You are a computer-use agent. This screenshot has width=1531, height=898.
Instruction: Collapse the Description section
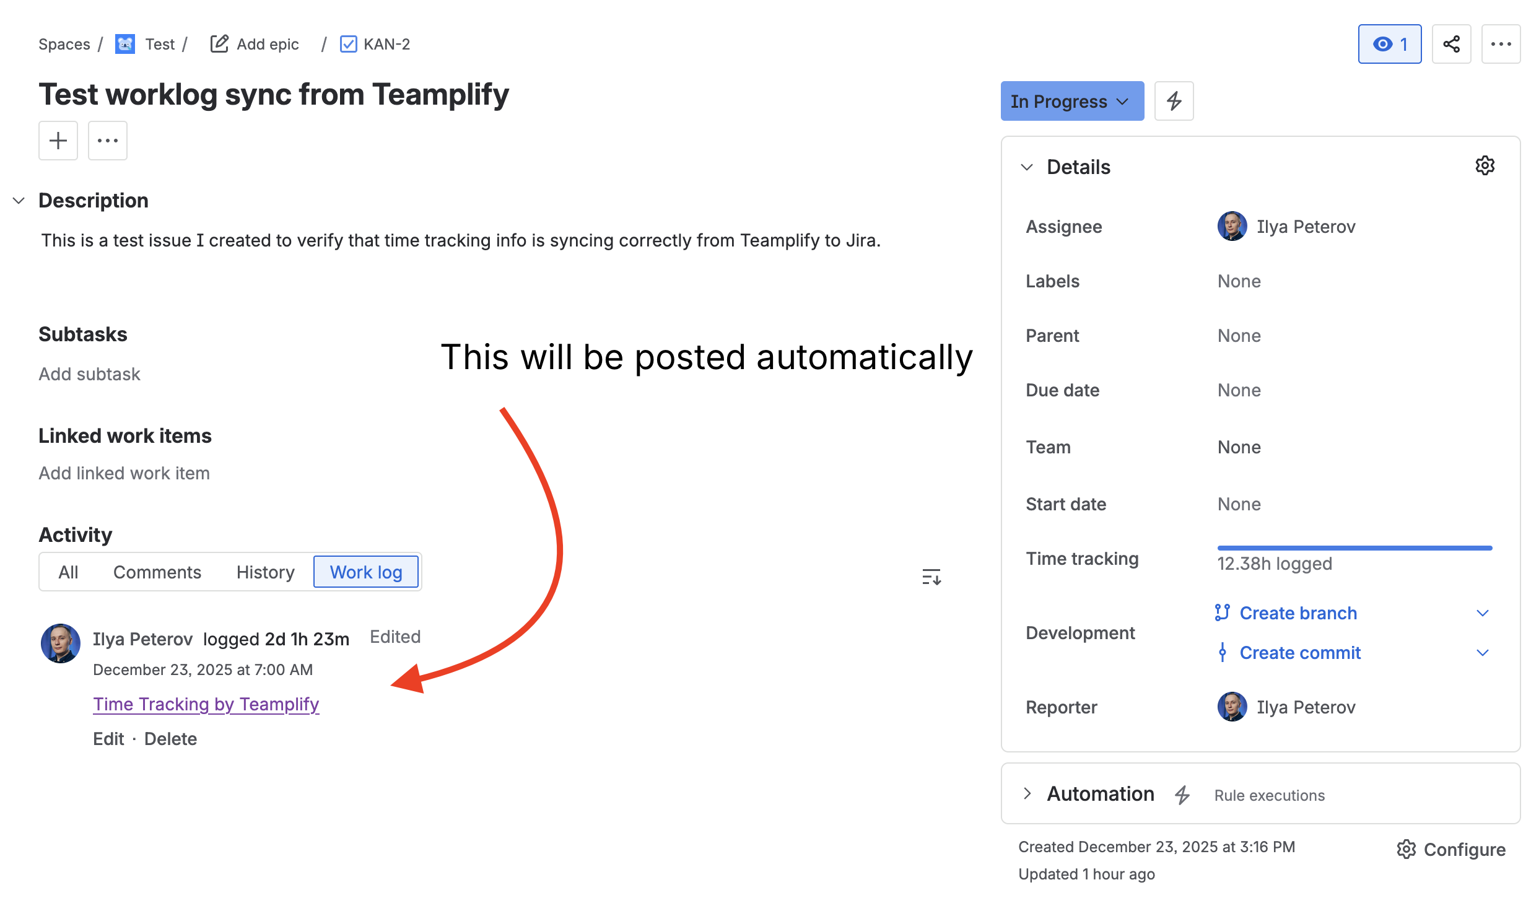[19, 201]
